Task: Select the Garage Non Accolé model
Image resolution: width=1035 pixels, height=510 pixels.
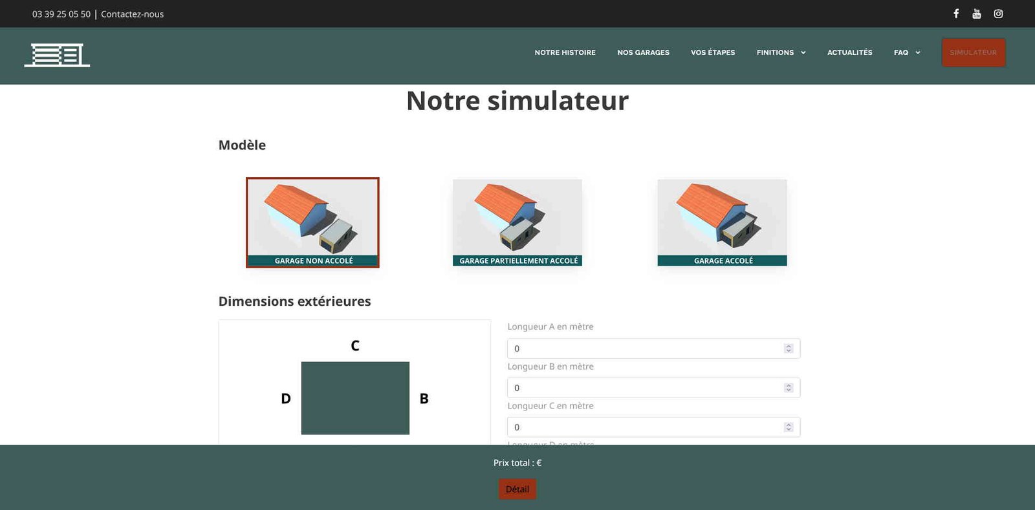Action: (x=312, y=222)
